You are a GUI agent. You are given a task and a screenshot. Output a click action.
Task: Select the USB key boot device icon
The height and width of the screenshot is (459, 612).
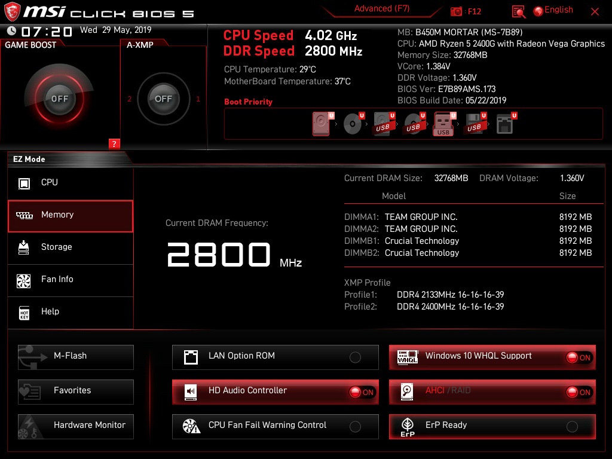tap(444, 124)
